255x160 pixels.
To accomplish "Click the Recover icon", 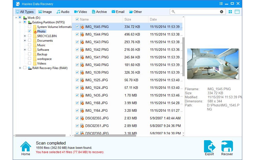I will [227, 147].
